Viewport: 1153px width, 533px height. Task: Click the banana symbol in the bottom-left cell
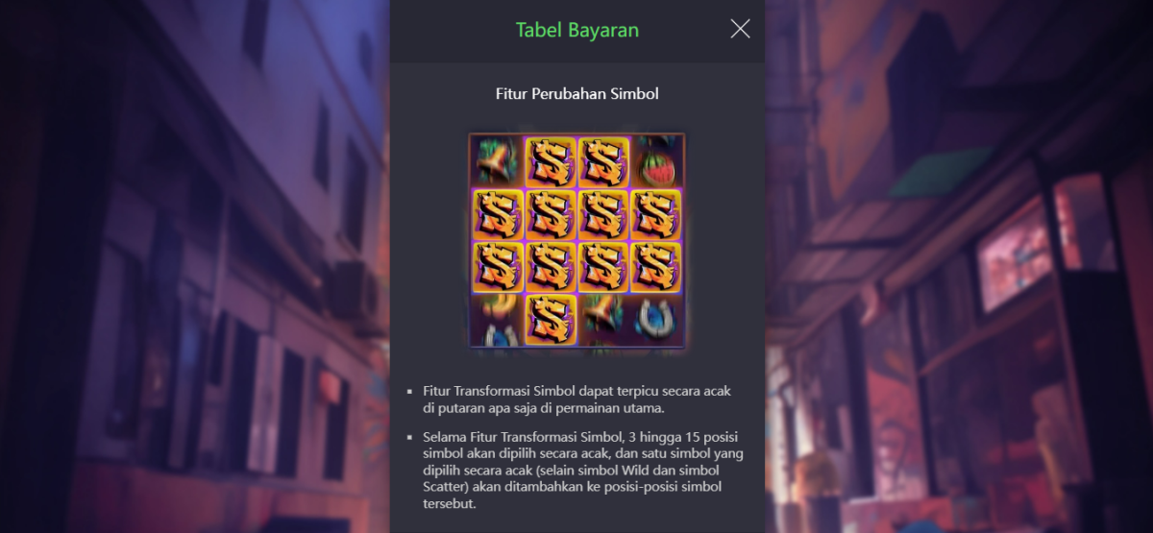coord(498,320)
